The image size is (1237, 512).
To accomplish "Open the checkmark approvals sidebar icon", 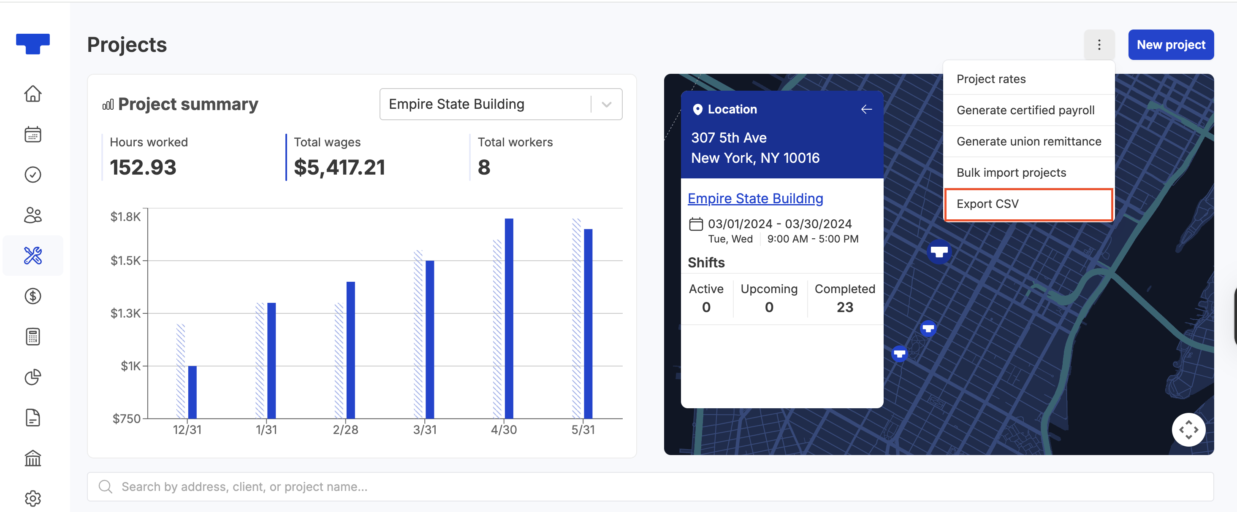I will (x=33, y=175).
